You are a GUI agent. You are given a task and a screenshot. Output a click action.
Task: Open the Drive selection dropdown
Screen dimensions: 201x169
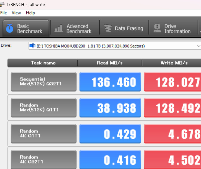point(115,46)
